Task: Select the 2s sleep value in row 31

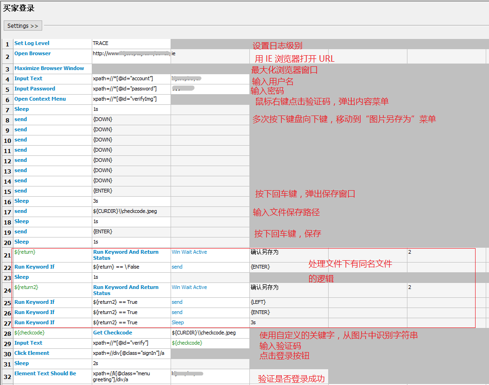Action: click(131, 364)
